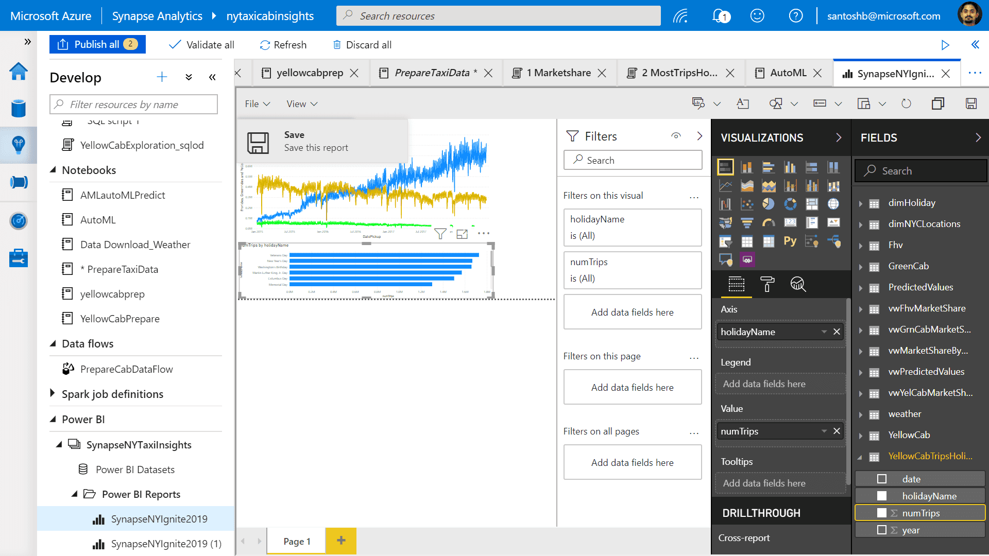The height and width of the screenshot is (556, 989).
Task: Choose the stacked column chart visualization
Action: pyautogui.click(x=747, y=167)
